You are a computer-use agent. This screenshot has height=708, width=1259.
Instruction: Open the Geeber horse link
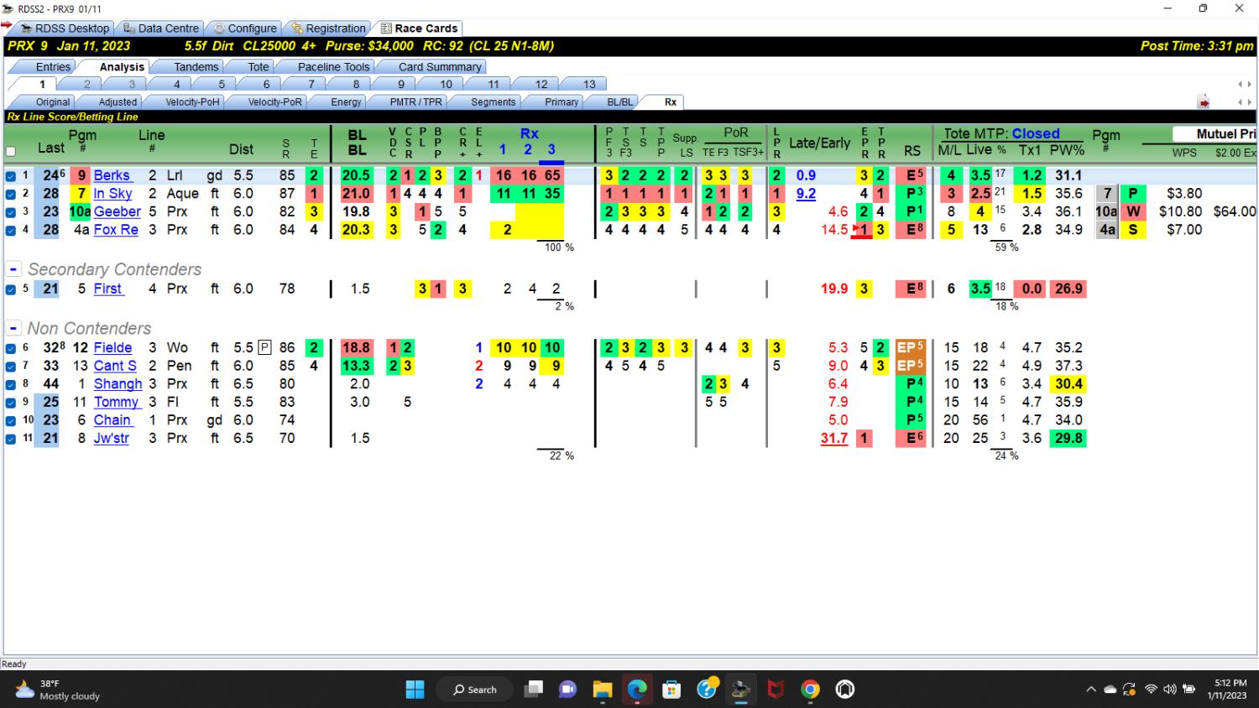click(x=118, y=211)
